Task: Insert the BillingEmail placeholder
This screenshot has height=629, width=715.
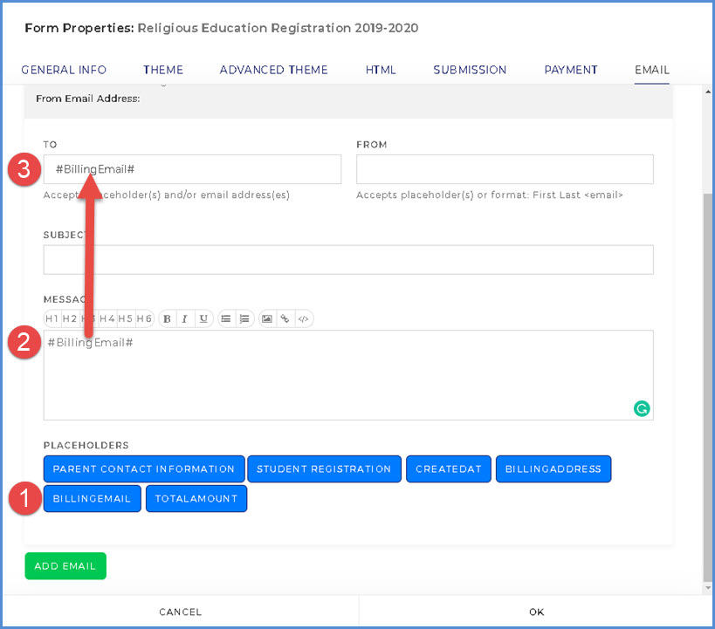Action: [x=92, y=498]
